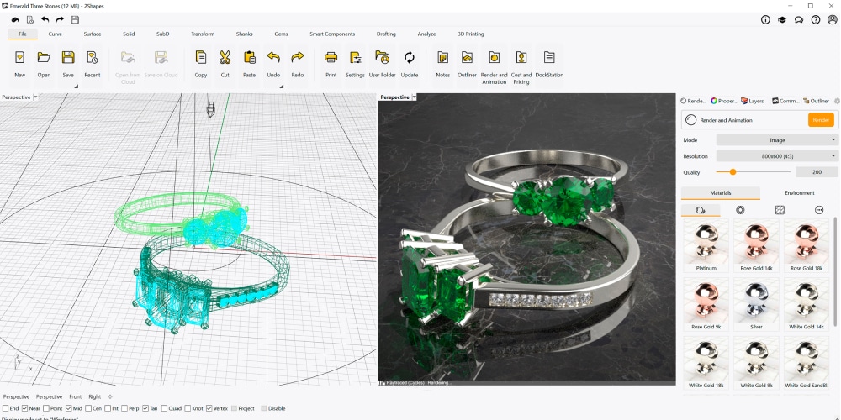Expand the Resolution 800x600 dropdown

click(776, 156)
